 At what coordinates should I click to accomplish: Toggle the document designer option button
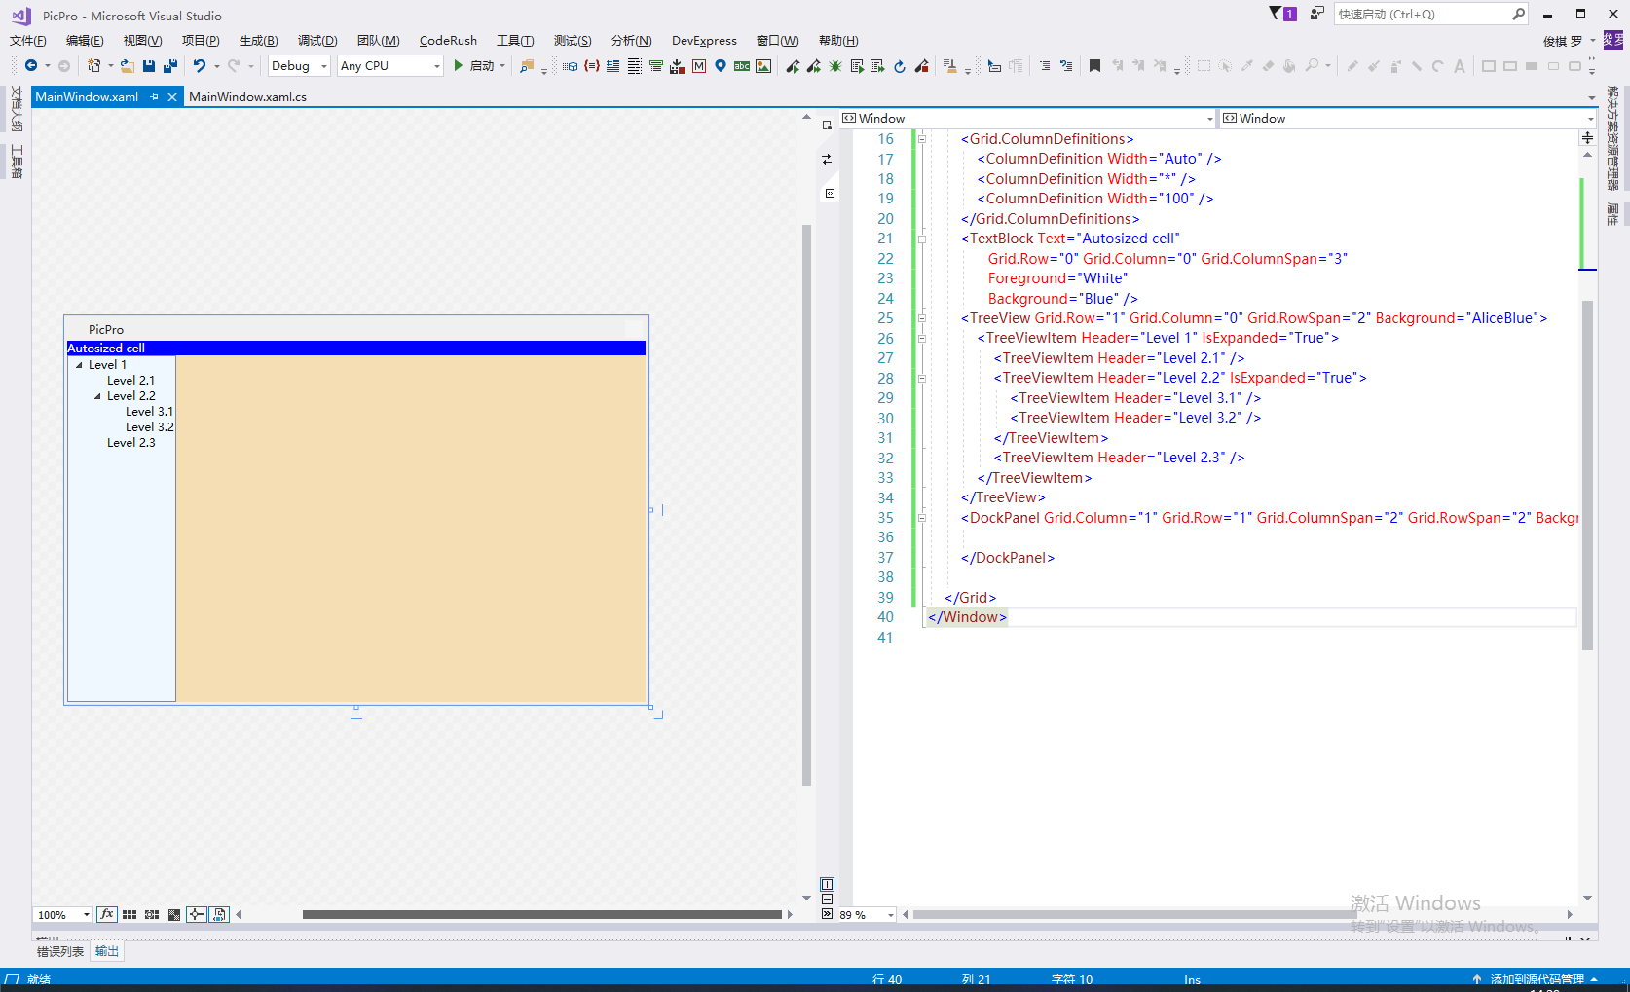[x=219, y=915]
